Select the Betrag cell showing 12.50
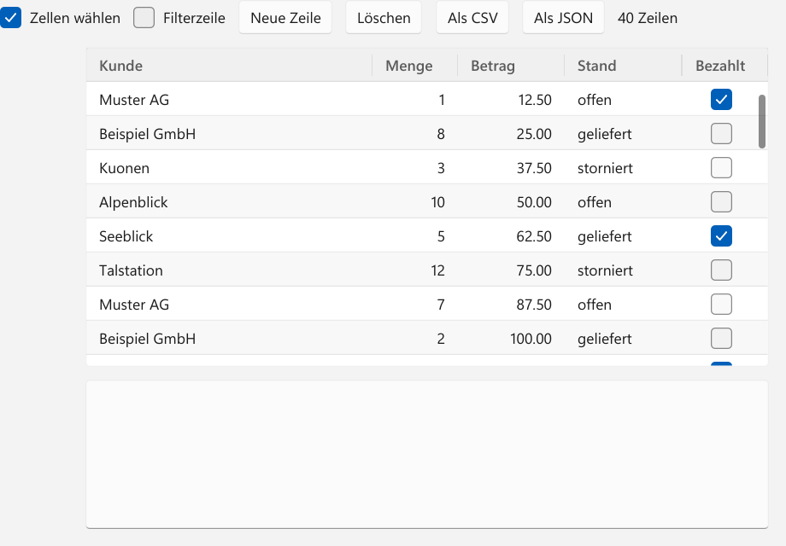The height and width of the screenshot is (546, 786). click(511, 99)
